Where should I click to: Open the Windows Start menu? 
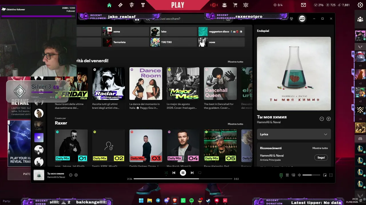coord(141,200)
